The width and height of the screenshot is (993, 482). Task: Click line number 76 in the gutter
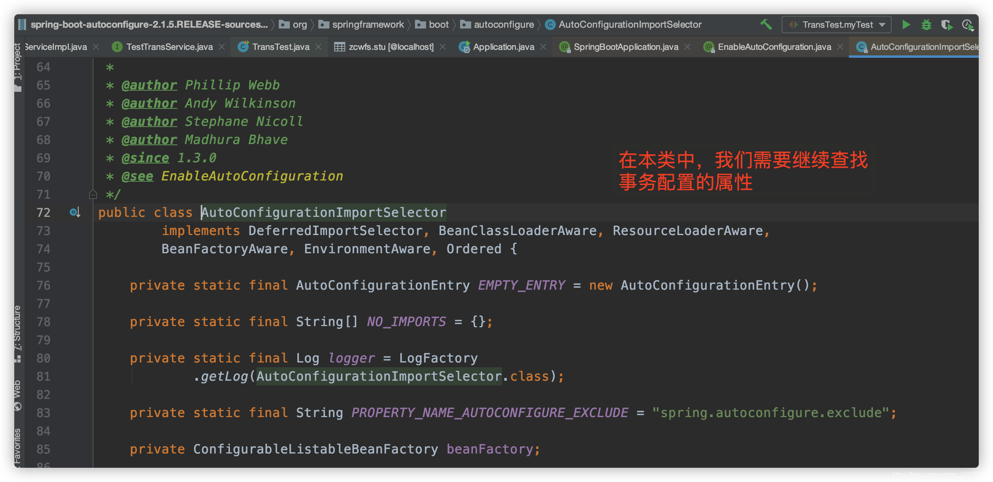[x=44, y=285]
